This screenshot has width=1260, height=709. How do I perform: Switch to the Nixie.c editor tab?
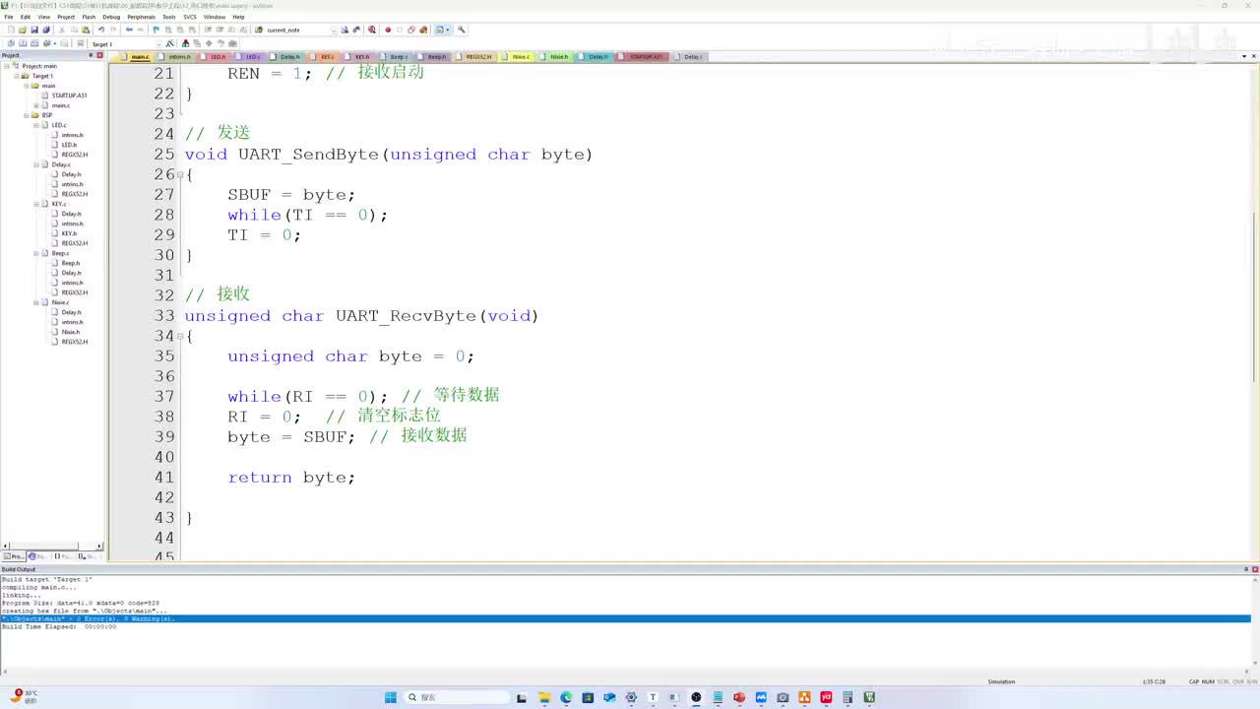(519, 57)
